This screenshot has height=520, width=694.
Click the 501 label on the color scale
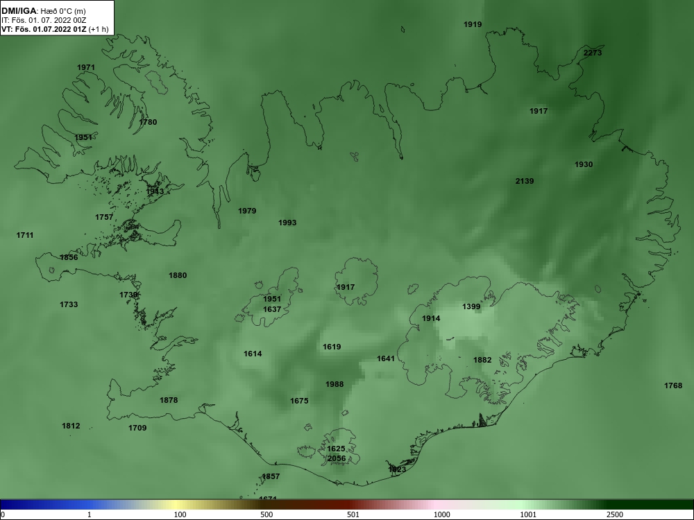pyautogui.click(x=353, y=514)
